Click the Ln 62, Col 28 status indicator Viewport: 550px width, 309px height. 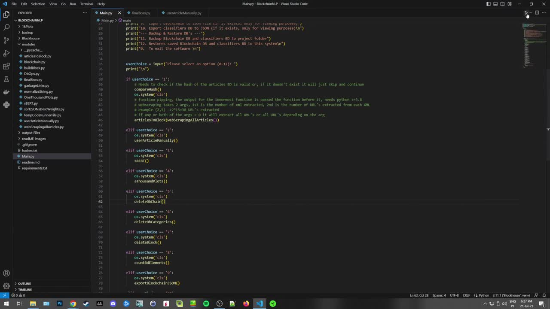[x=419, y=295]
